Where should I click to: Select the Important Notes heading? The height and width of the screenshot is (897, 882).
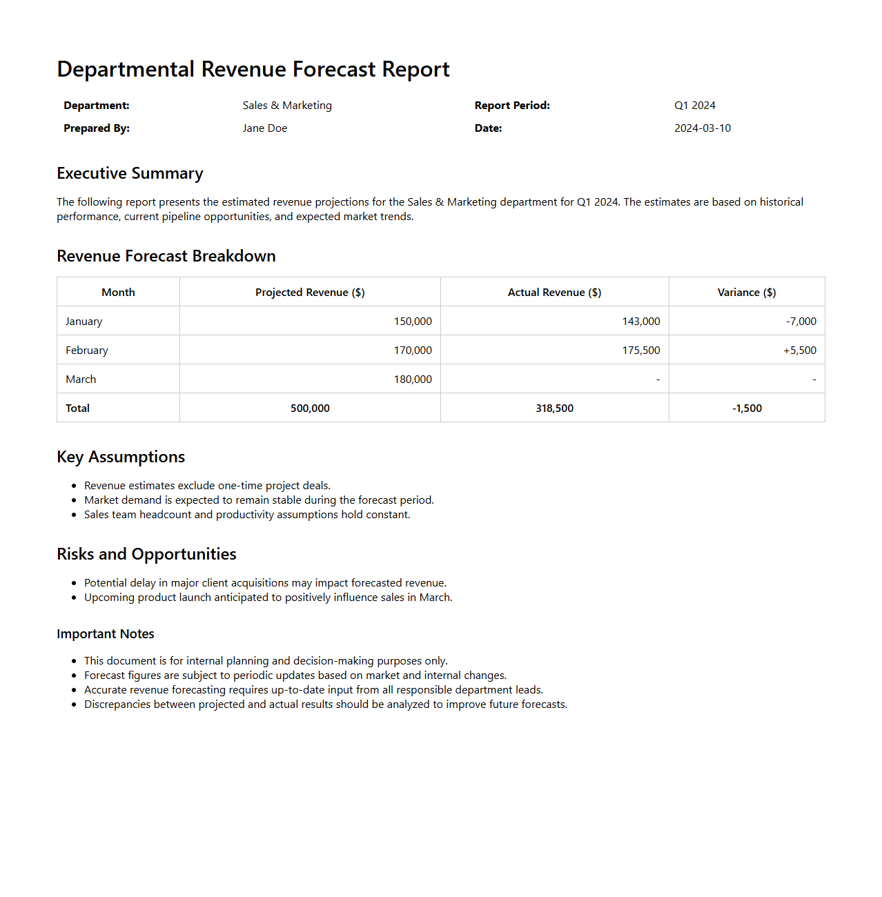[106, 634]
